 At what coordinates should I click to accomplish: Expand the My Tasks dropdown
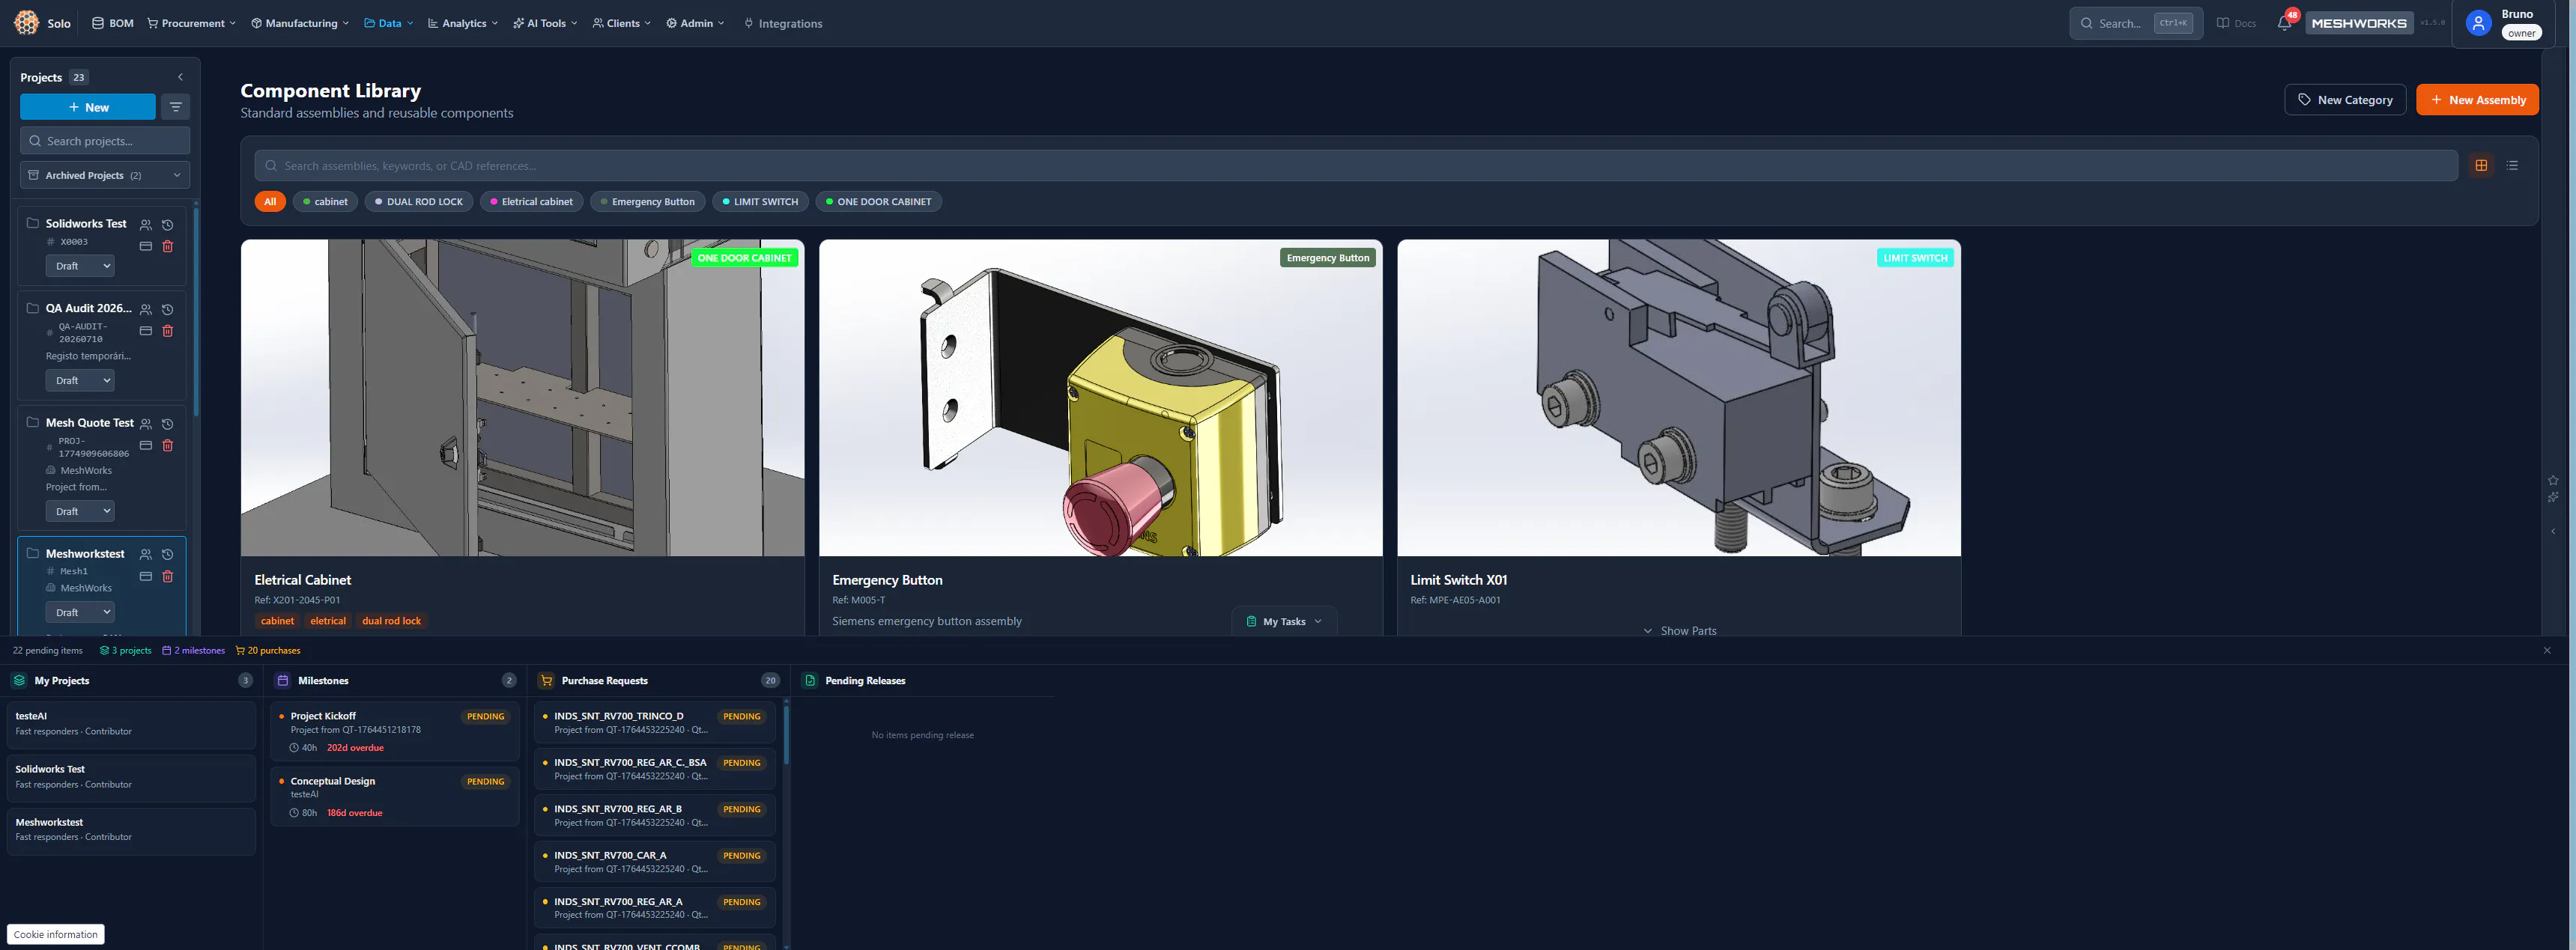coord(1284,621)
